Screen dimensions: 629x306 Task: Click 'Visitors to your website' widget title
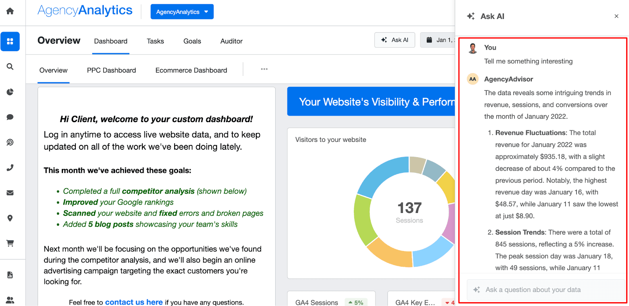(331, 140)
